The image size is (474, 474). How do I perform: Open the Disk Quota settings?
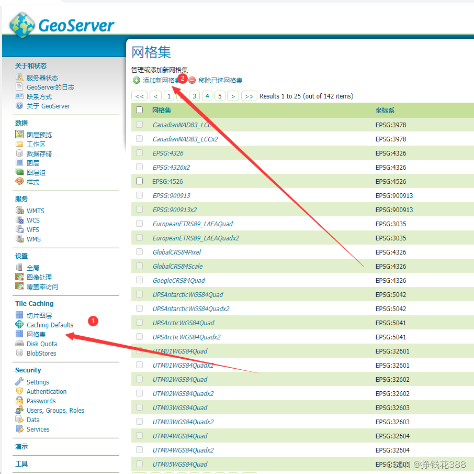[41, 344]
